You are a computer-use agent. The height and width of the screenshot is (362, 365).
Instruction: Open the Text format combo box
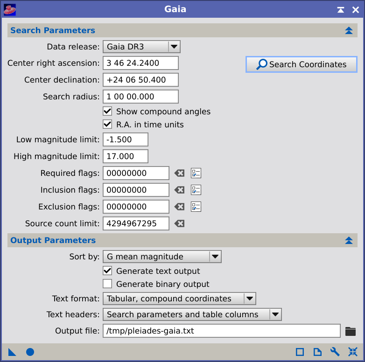point(180,299)
